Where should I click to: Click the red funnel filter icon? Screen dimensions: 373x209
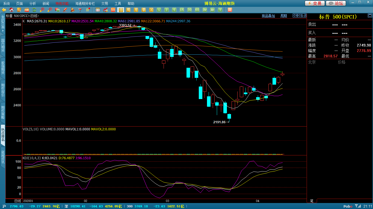coord(80,10)
